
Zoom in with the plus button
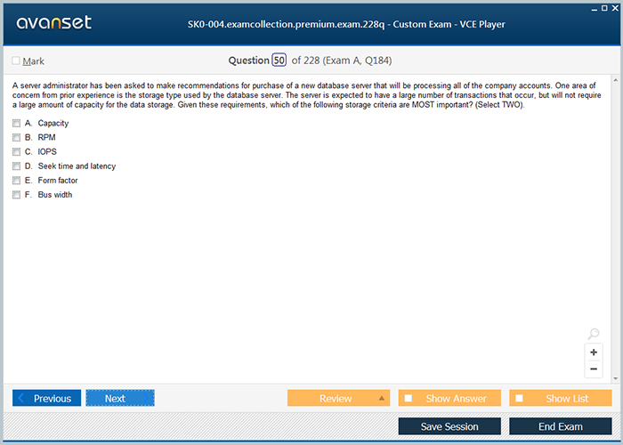(594, 352)
